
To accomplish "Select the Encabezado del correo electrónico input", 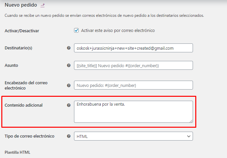I will [x=133, y=85].
